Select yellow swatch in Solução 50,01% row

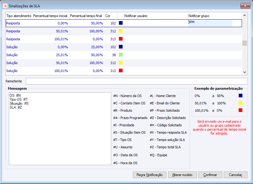click(121, 63)
